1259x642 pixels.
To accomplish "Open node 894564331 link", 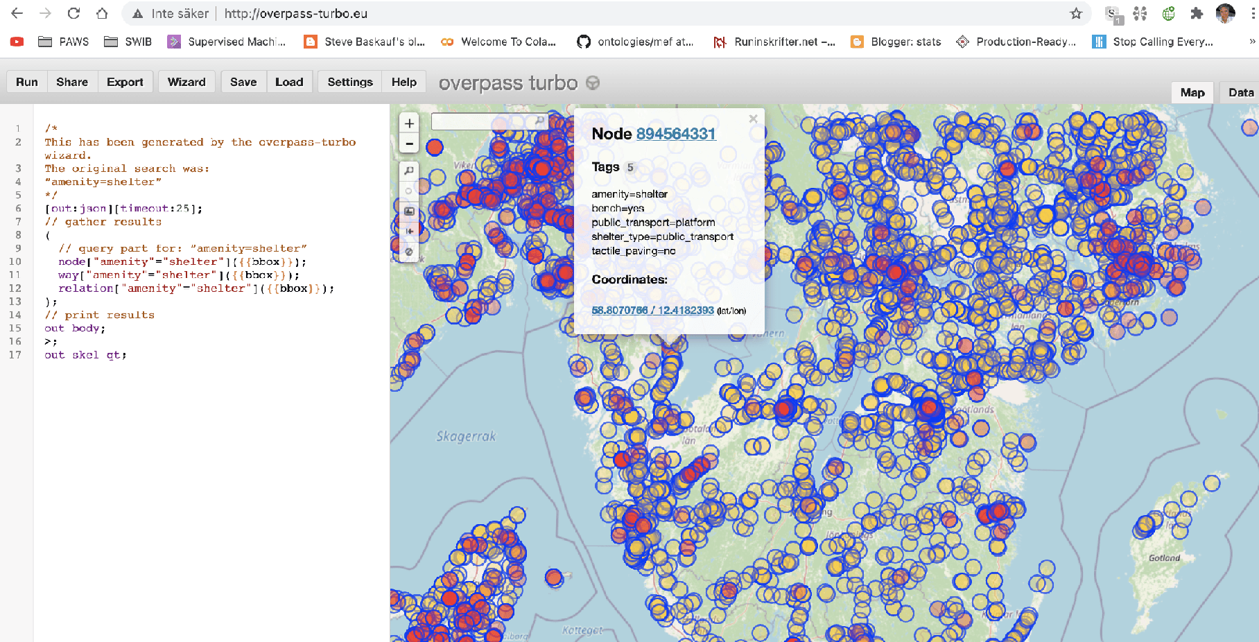I will click(675, 134).
